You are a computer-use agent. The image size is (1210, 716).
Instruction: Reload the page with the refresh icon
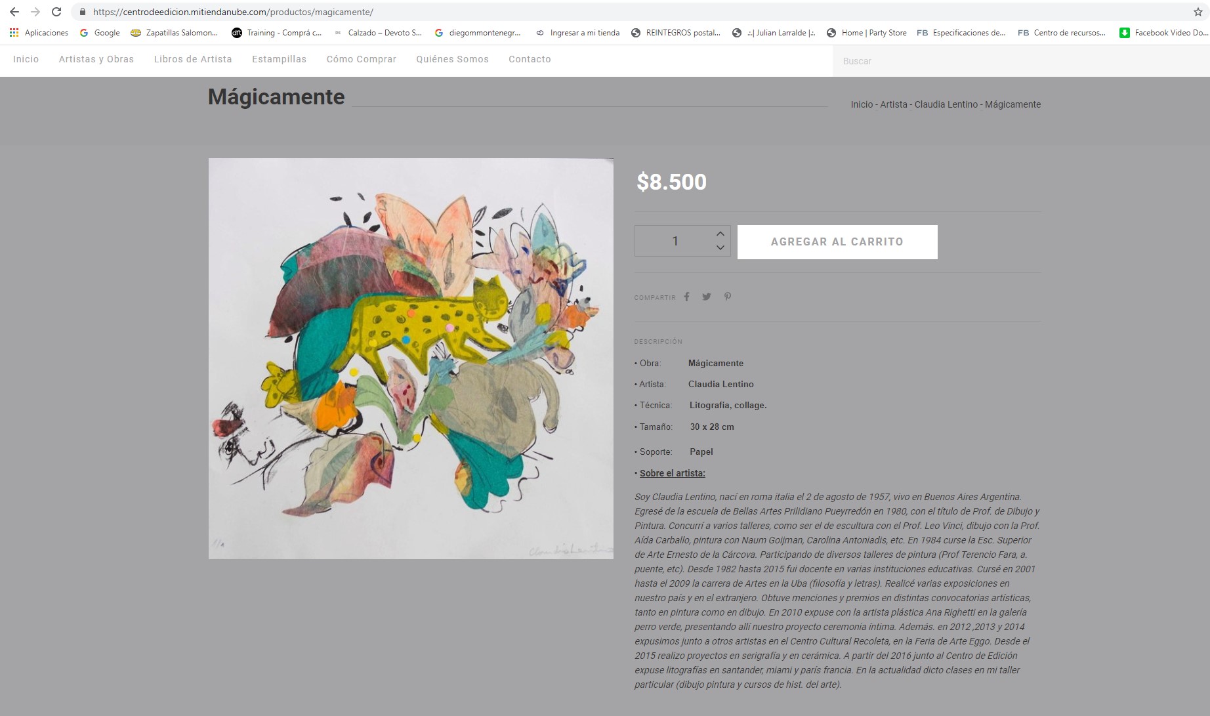56,12
